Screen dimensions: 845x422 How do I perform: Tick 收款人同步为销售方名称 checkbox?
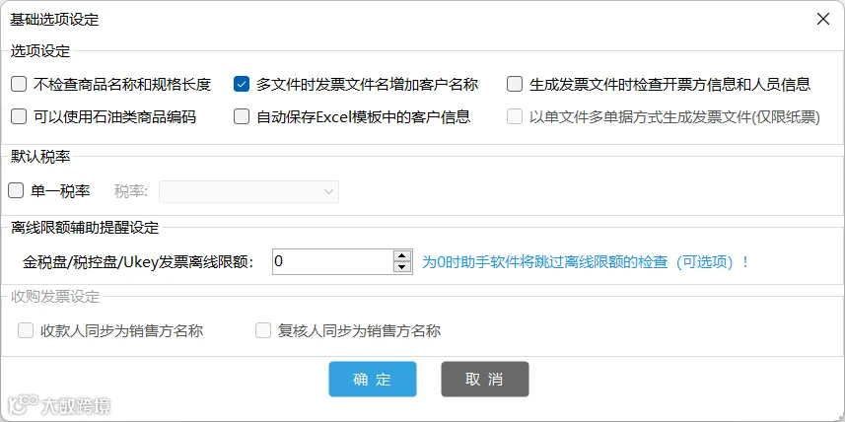click(x=26, y=330)
